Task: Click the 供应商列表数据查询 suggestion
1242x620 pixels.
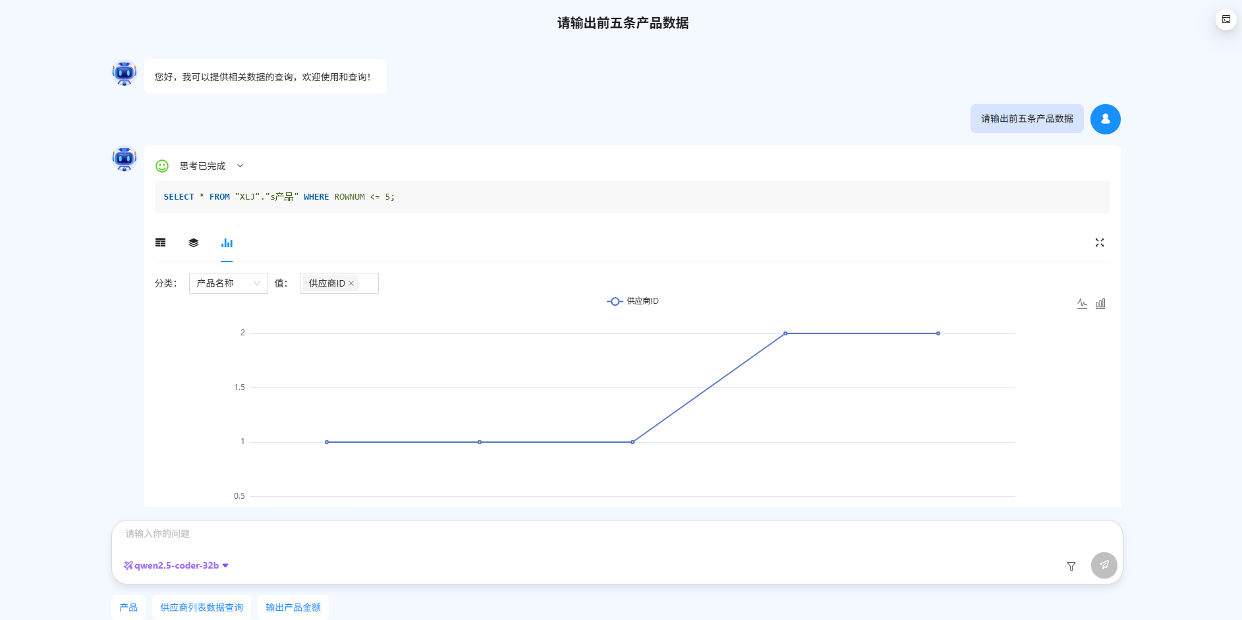Action: pyautogui.click(x=202, y=607)
